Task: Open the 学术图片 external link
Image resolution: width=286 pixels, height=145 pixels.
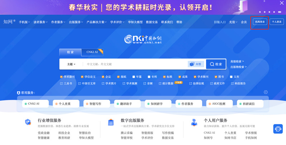Action: [x=109, y=83]
